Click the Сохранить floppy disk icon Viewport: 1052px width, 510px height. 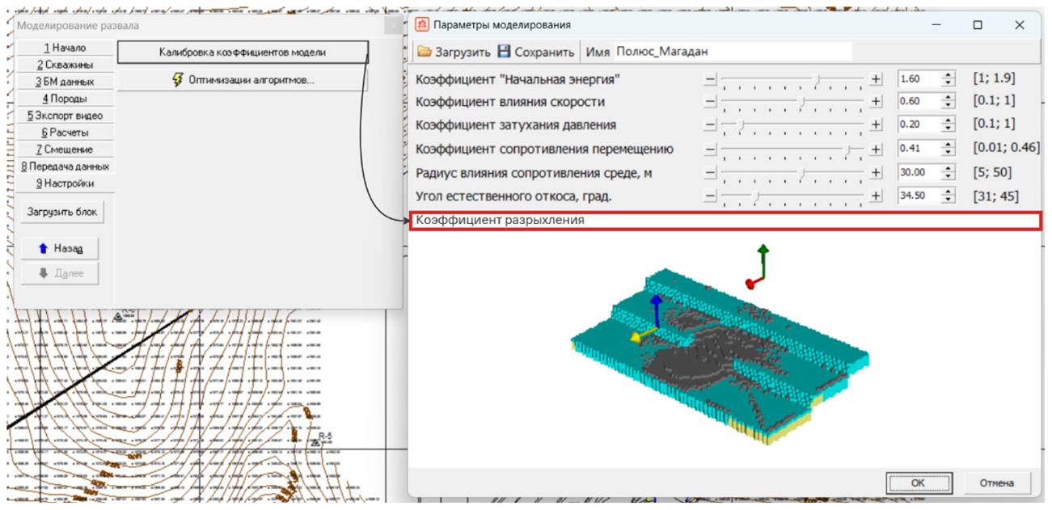click(505, 52)
